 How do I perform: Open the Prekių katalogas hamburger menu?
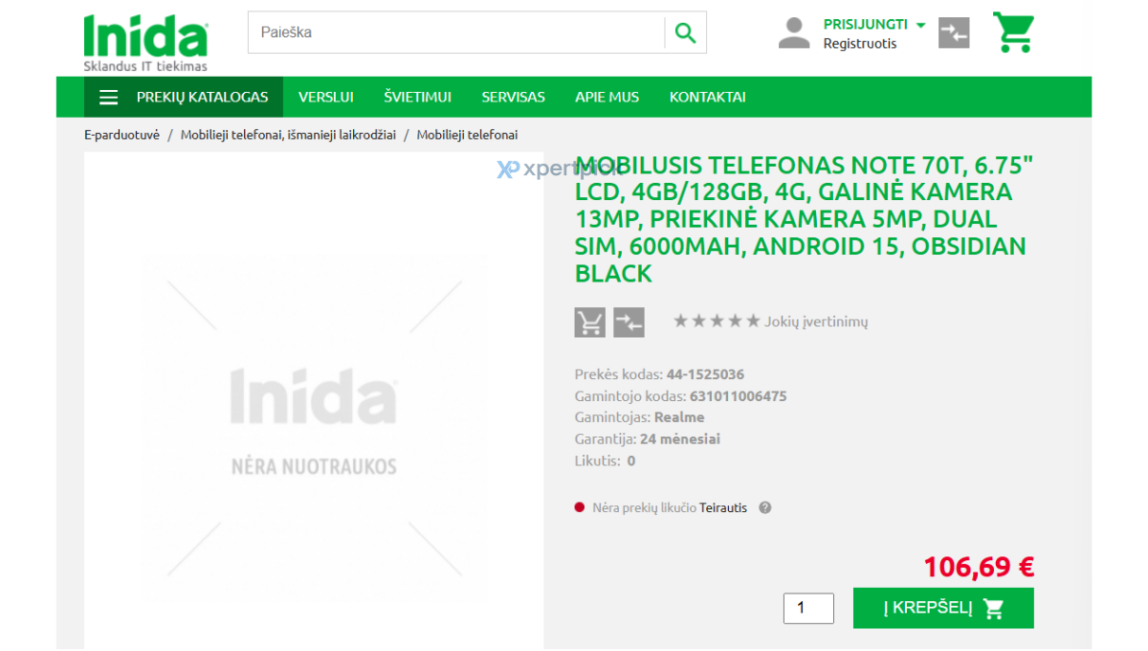click(184, 97)
